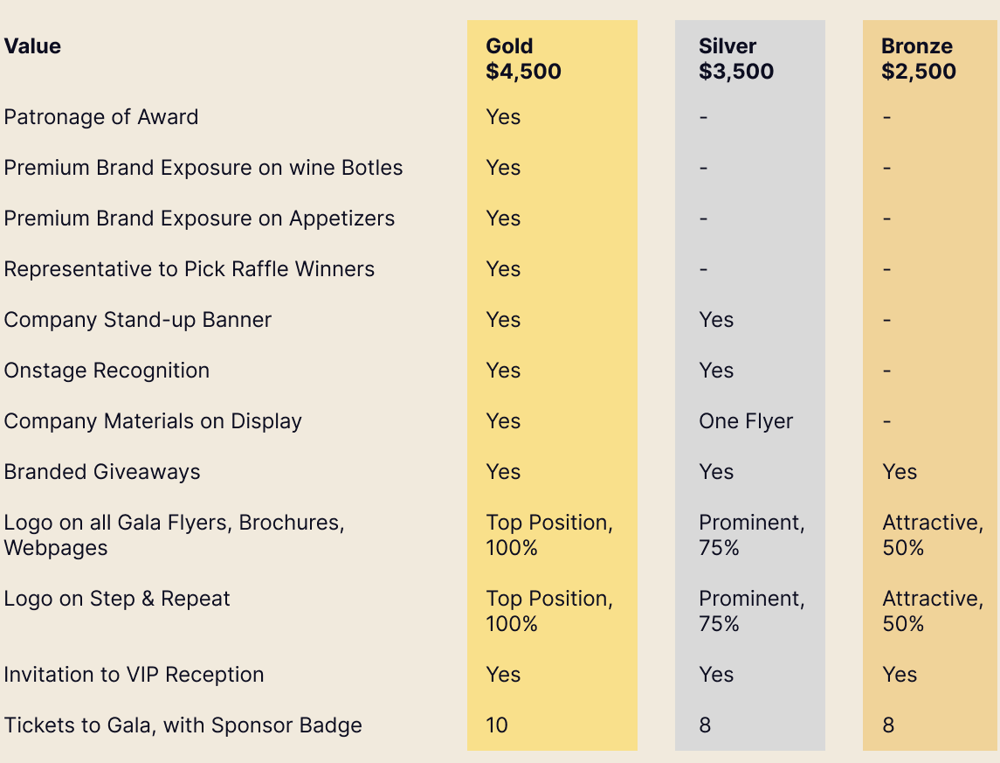Click Invitation to VIP Reception label
1000x763 pixels.
[134, 675]
